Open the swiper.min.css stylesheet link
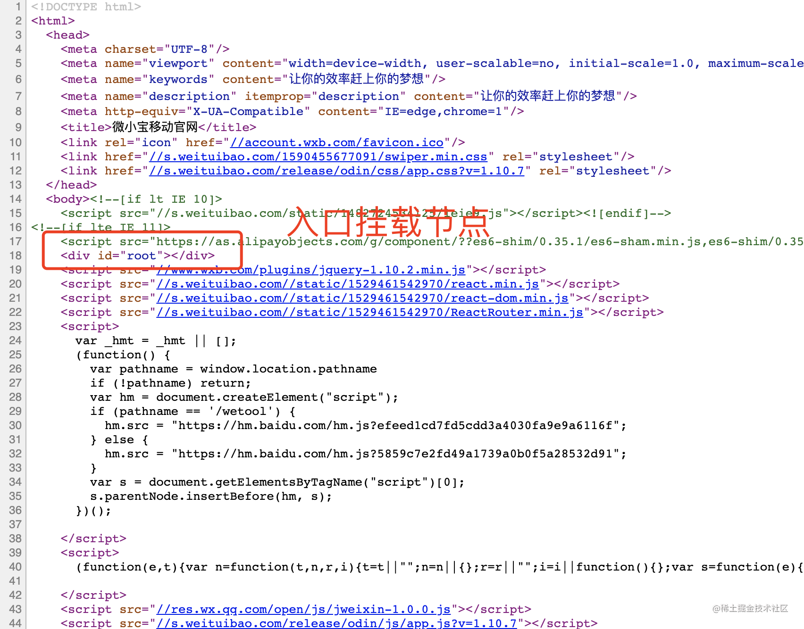Viewport: 804px width, 629px height. pos(318,157)
